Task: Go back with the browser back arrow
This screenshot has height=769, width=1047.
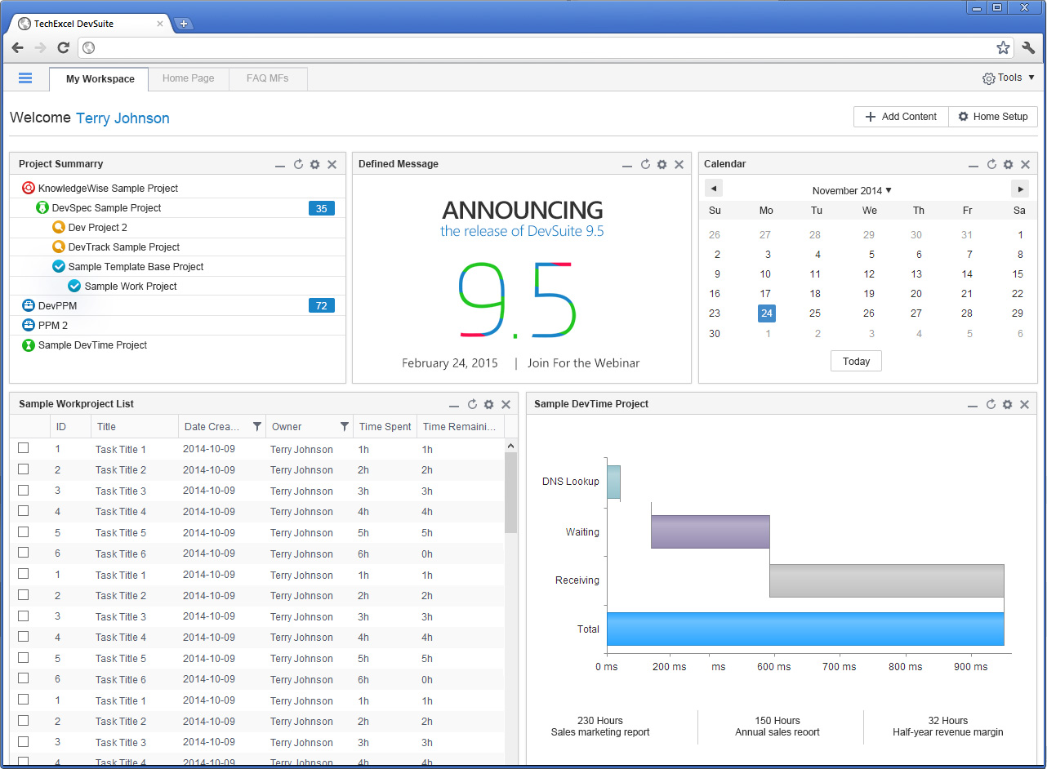Action: click(18, 48)
